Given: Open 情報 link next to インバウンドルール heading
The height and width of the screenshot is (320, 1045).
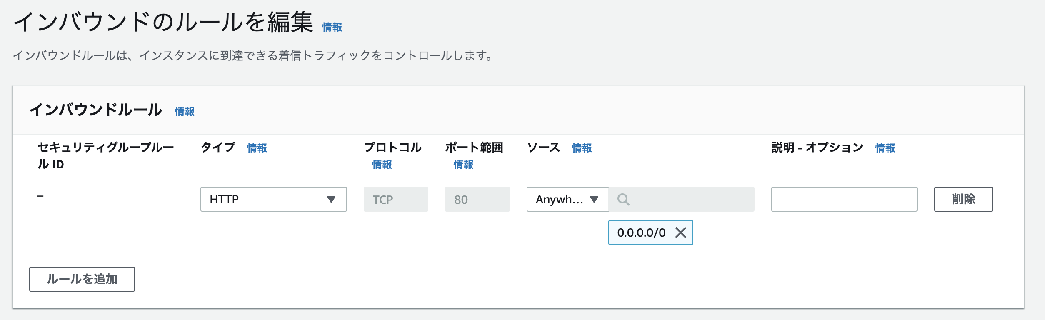Looking at the screenshot, I should click(185, 112).
